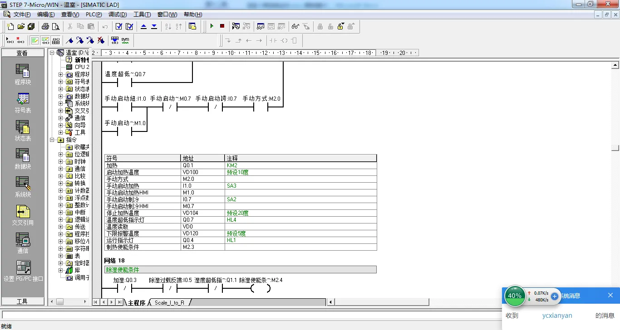The image size is (620, 330).
Task: Toggle a bookmark on the current network
Action: coord(69,40)
